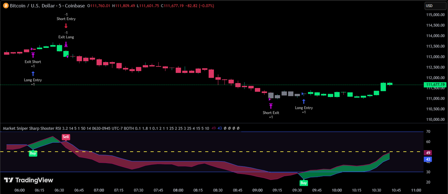The image size is (448, 194).
Task: Click the 30 level on RSI scale
Action: point(429,172)
